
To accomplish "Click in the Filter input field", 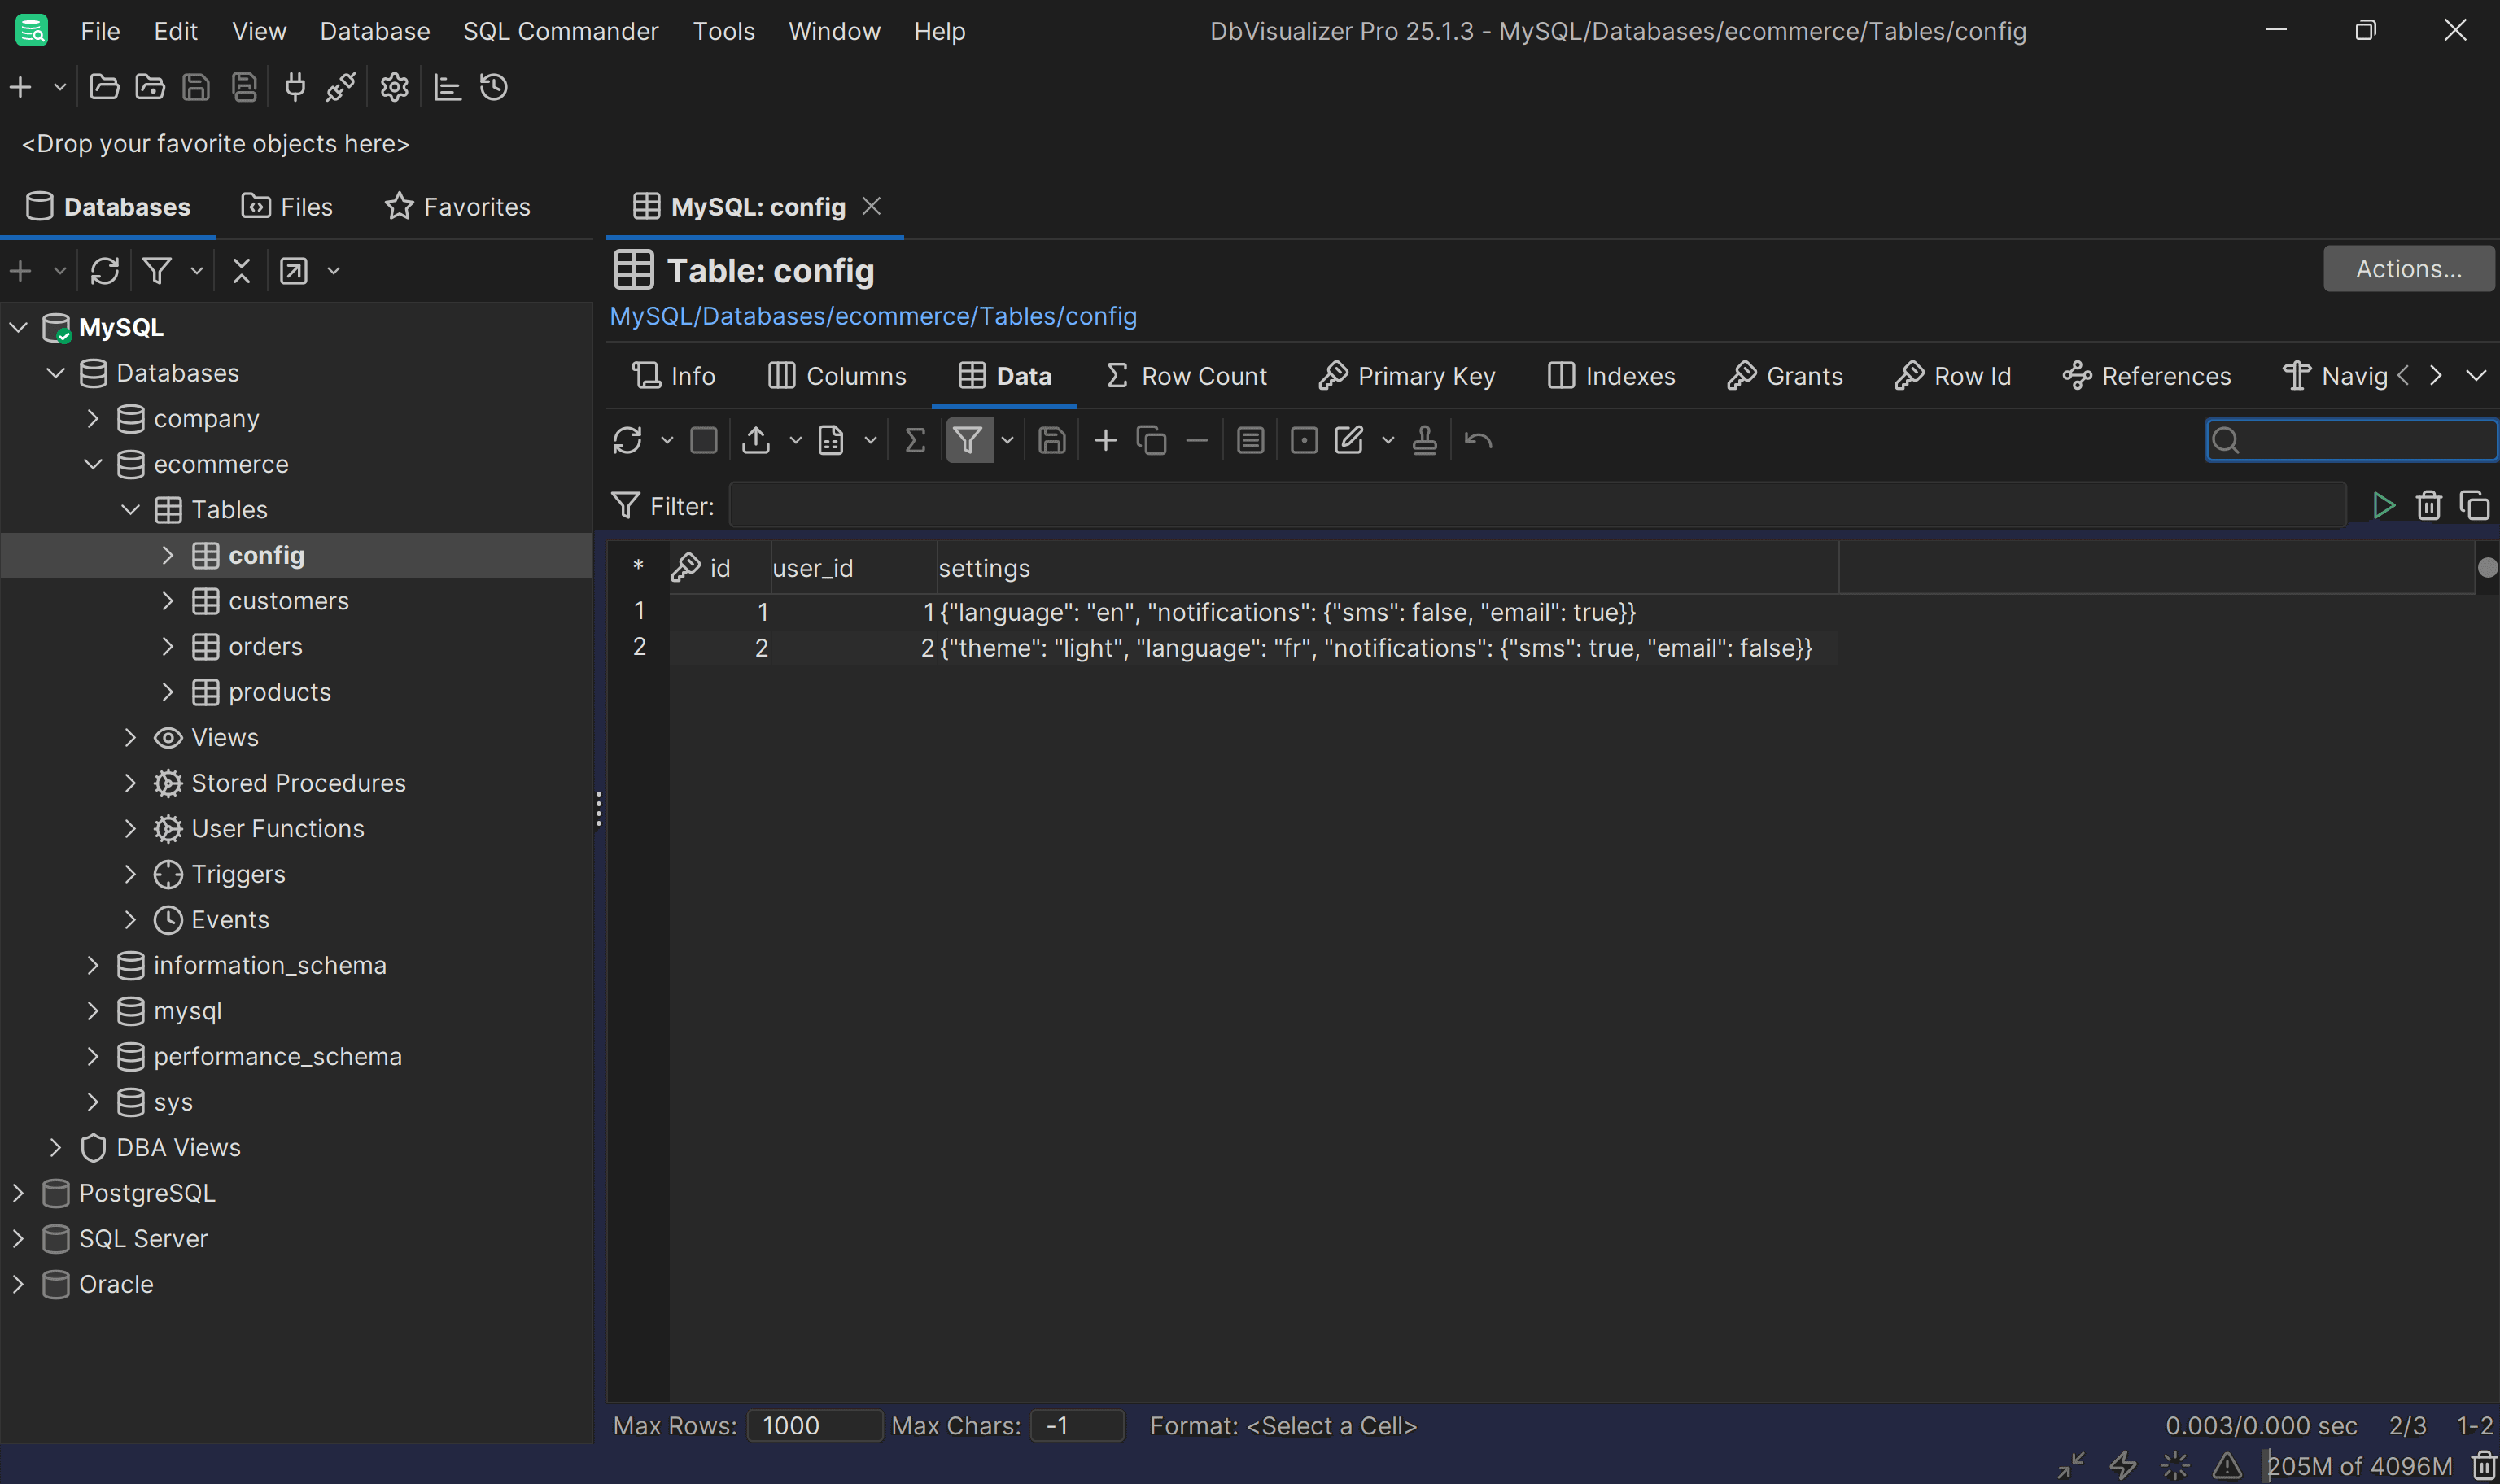I will click(x=1537, y=506).
